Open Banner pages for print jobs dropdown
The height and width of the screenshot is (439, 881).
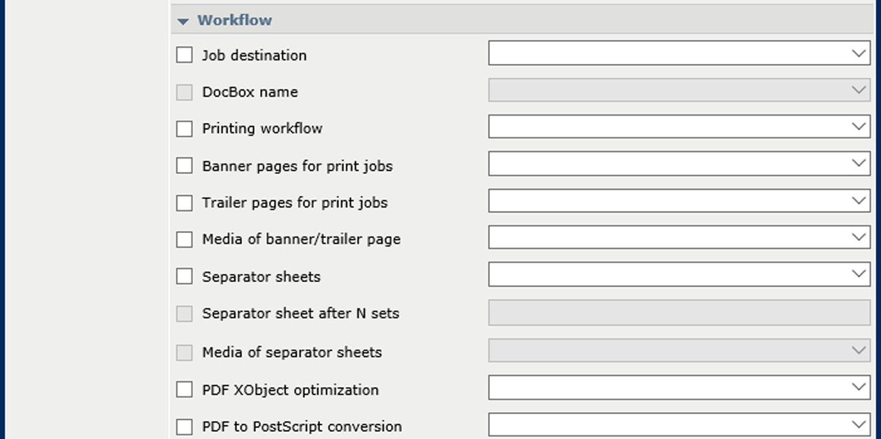point(678,164)
